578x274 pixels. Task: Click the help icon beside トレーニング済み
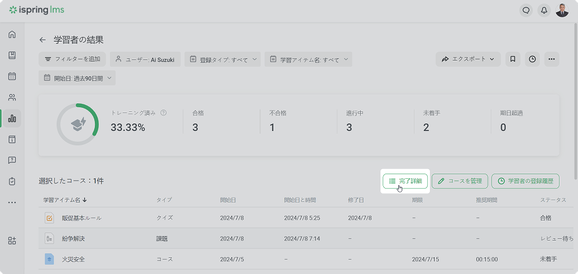(x=164, y=113)
